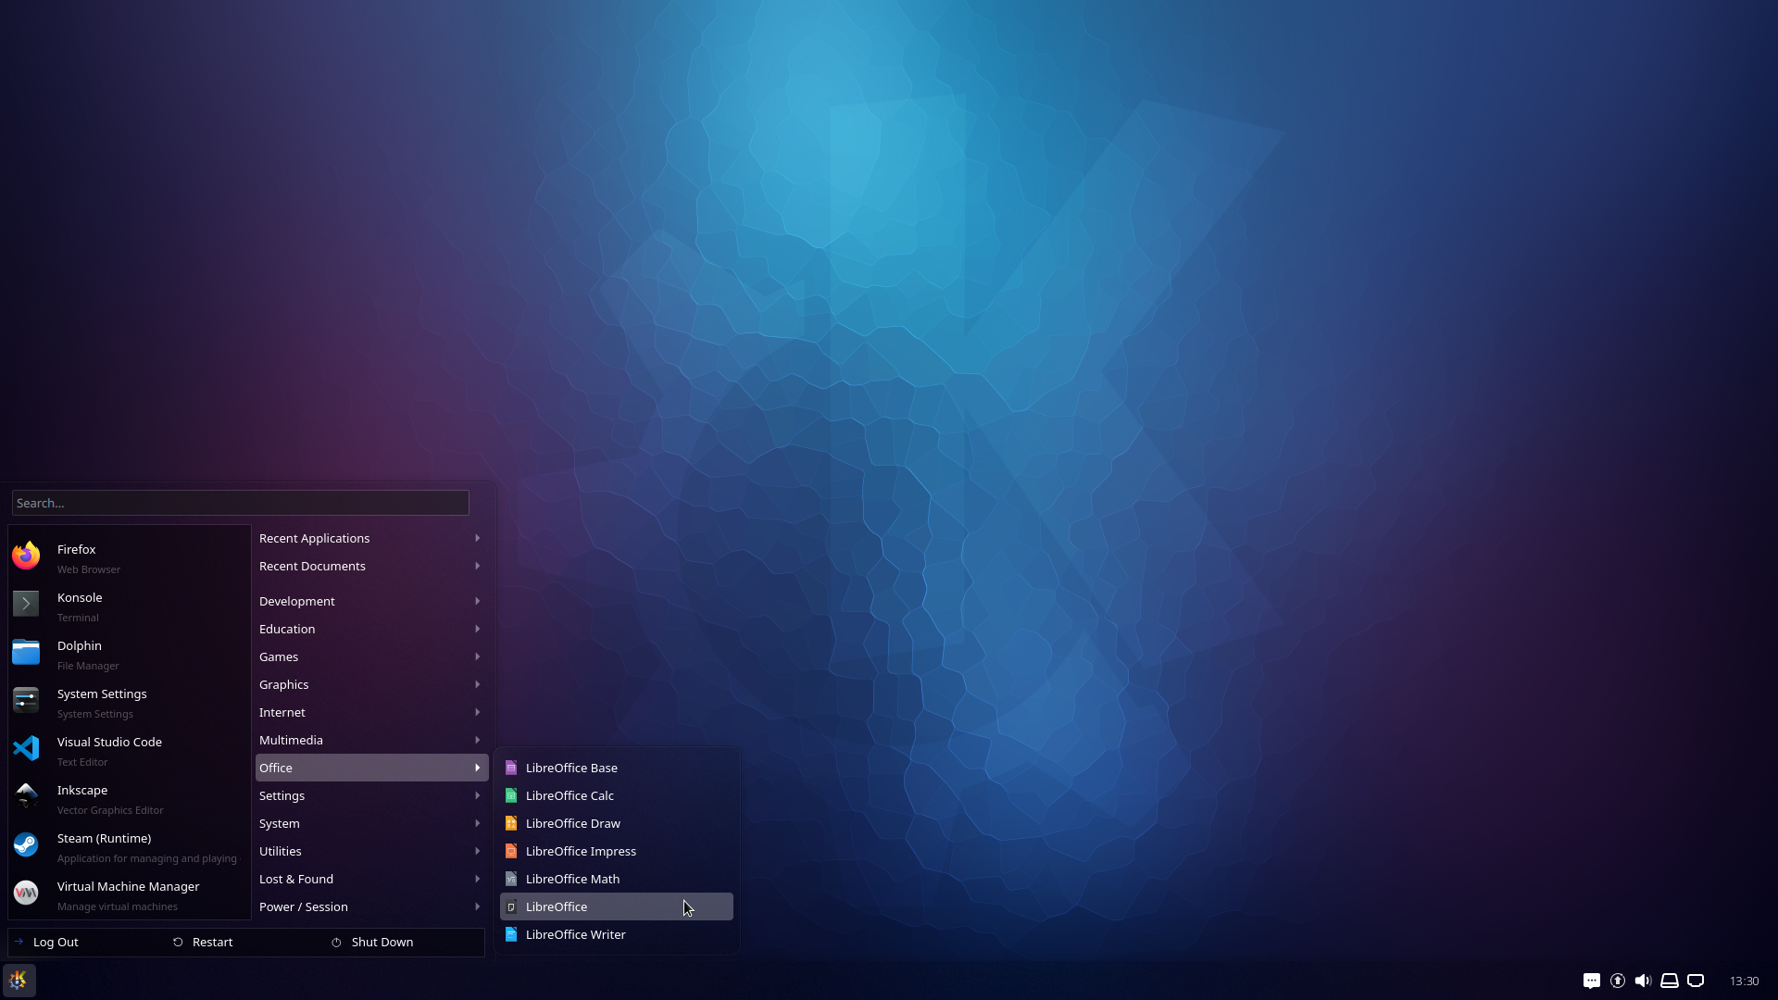Open LibreOffice Calc from Office submenu
This screenshot has width=1778, height=1000.
pyautogui.click(x=617, y=795)
